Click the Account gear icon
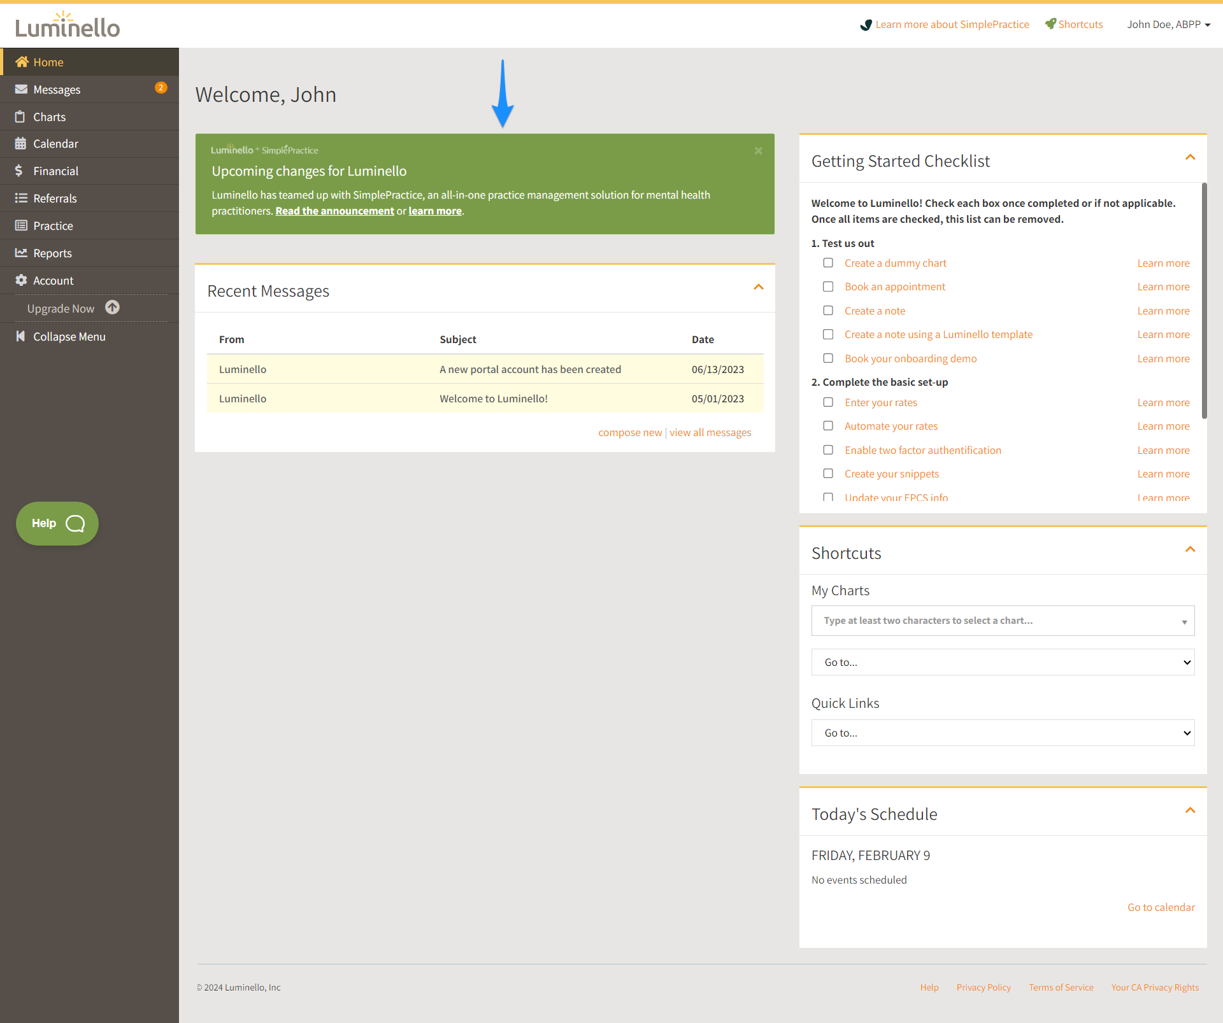The width and height of the screenshot is (1223, 1023). tap(21, 280)
